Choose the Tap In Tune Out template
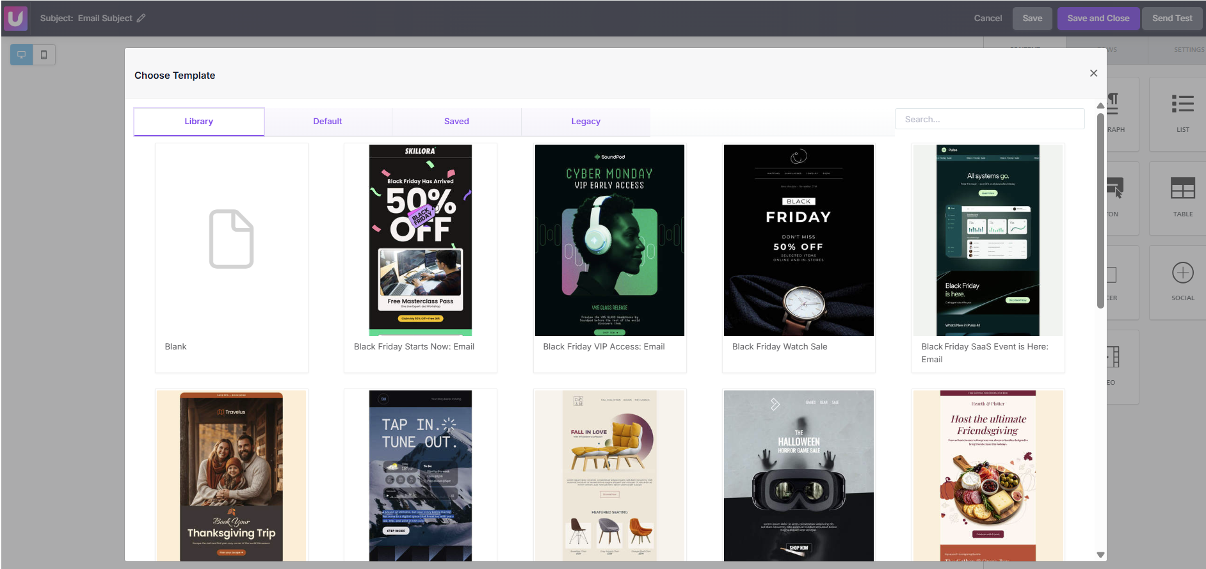1206x569 pixels. [x=421, y=476]
